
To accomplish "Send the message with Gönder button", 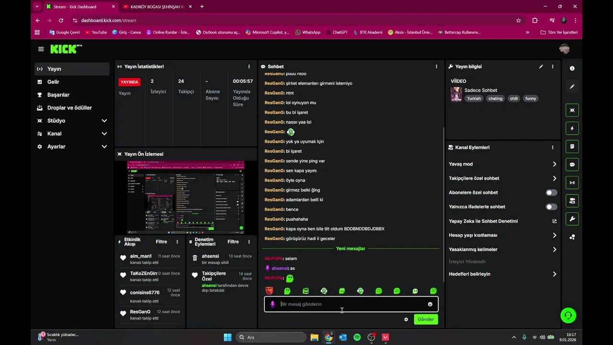I will pos(426,319).
